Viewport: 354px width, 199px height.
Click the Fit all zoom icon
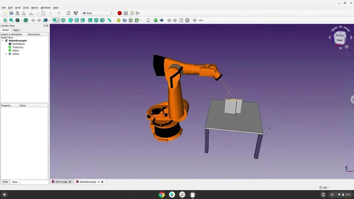coord(5,20)
